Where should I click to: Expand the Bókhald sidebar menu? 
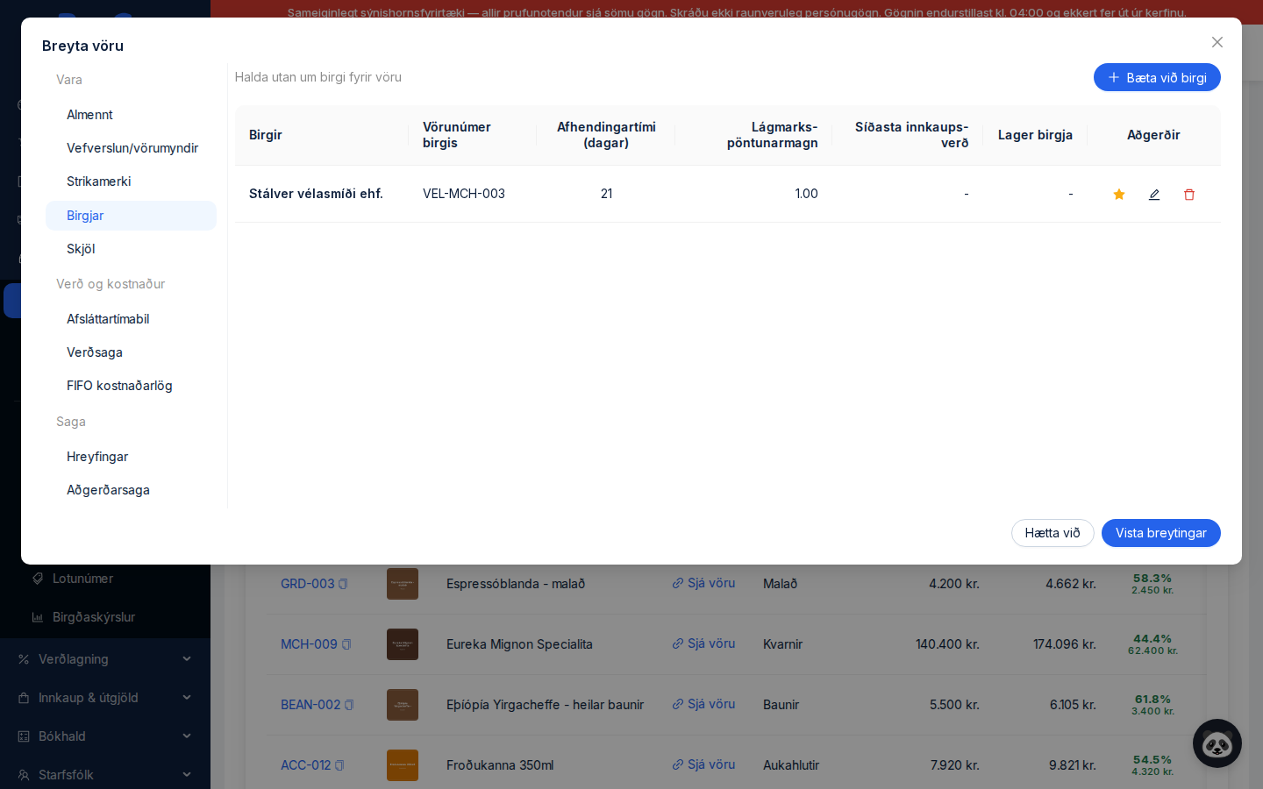(105, 736)
